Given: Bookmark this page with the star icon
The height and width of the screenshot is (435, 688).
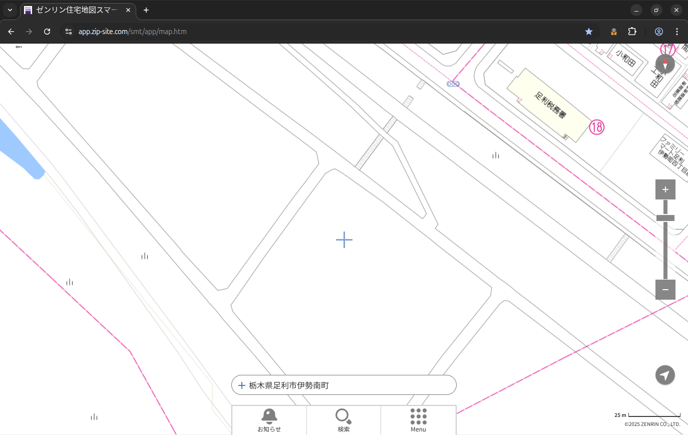Looking at the screenshot, I should [589, 32].
